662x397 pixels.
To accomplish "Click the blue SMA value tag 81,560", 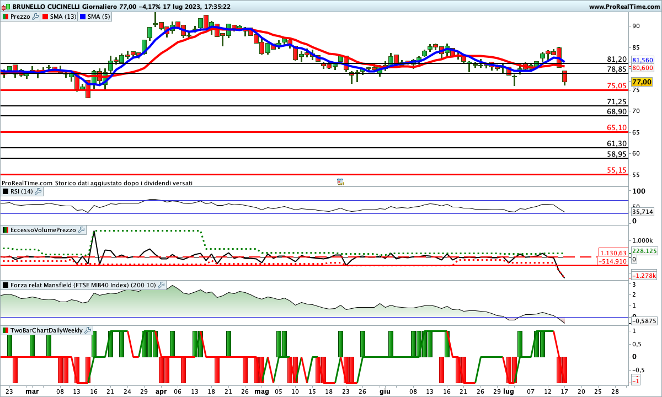I will (643, 60).
